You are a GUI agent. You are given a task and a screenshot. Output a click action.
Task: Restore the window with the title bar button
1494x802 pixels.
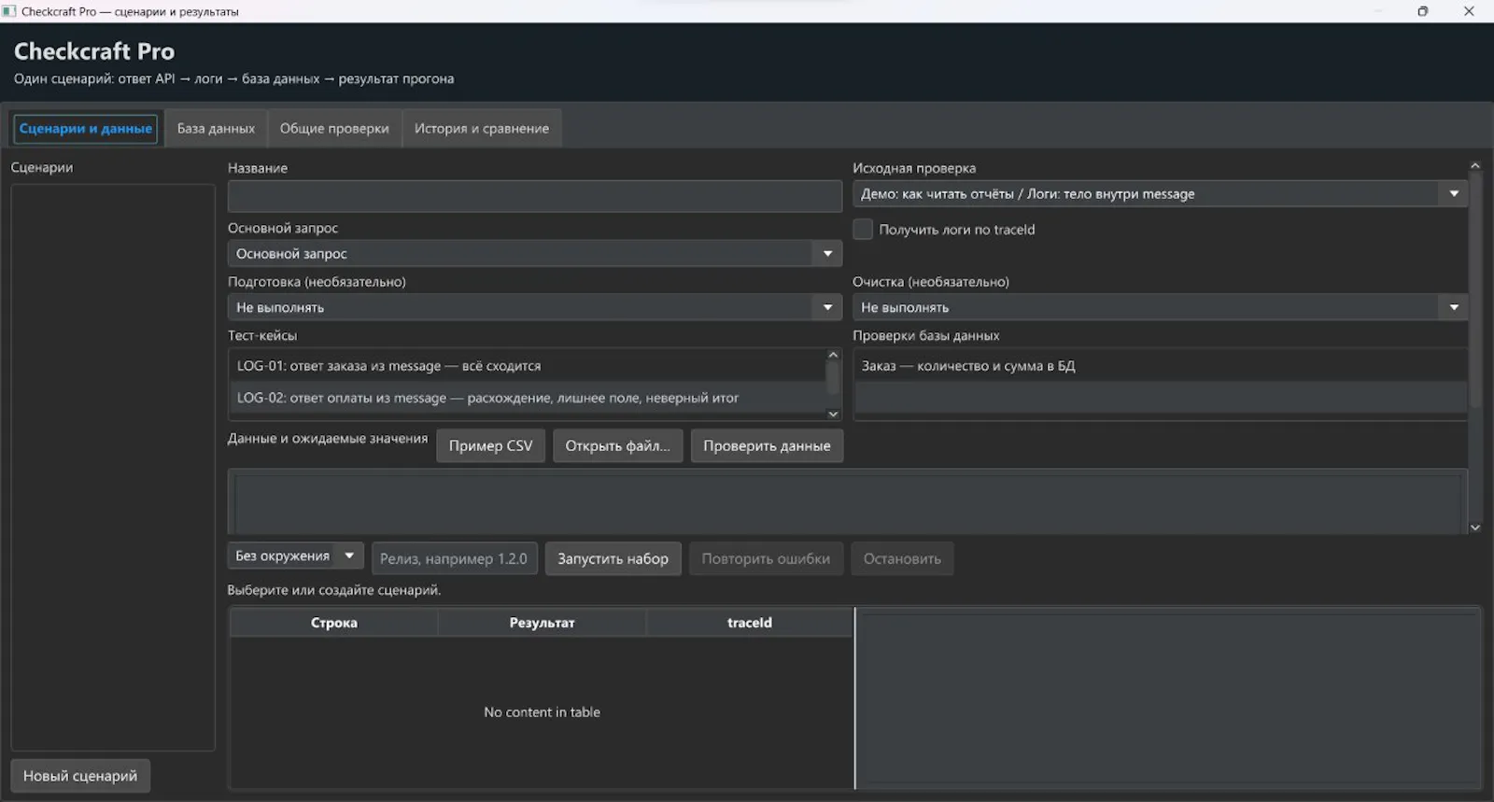pos(1422,11)
